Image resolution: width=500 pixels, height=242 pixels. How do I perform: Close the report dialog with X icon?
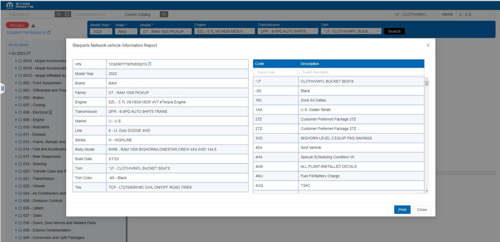coord(428,45)
